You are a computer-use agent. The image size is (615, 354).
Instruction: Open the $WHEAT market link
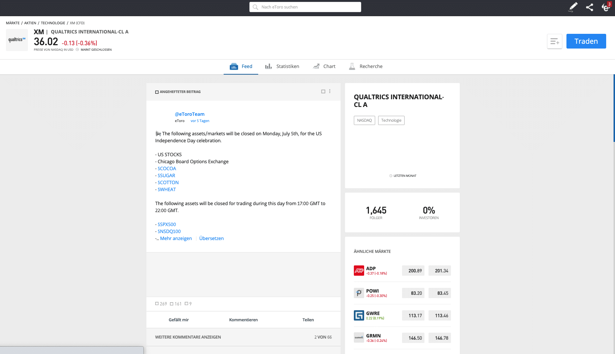pos(167,190)
